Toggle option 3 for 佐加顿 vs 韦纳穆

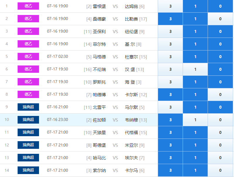pos(170,120)
